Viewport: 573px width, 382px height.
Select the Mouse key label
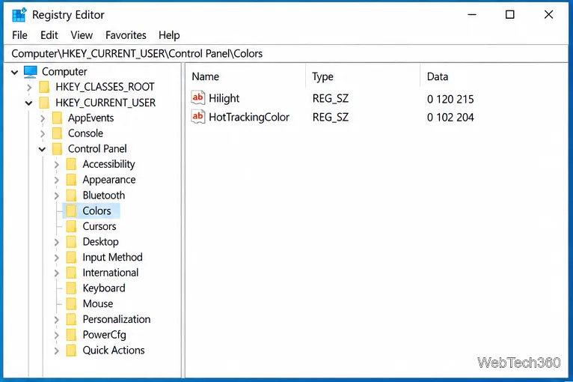98,303
